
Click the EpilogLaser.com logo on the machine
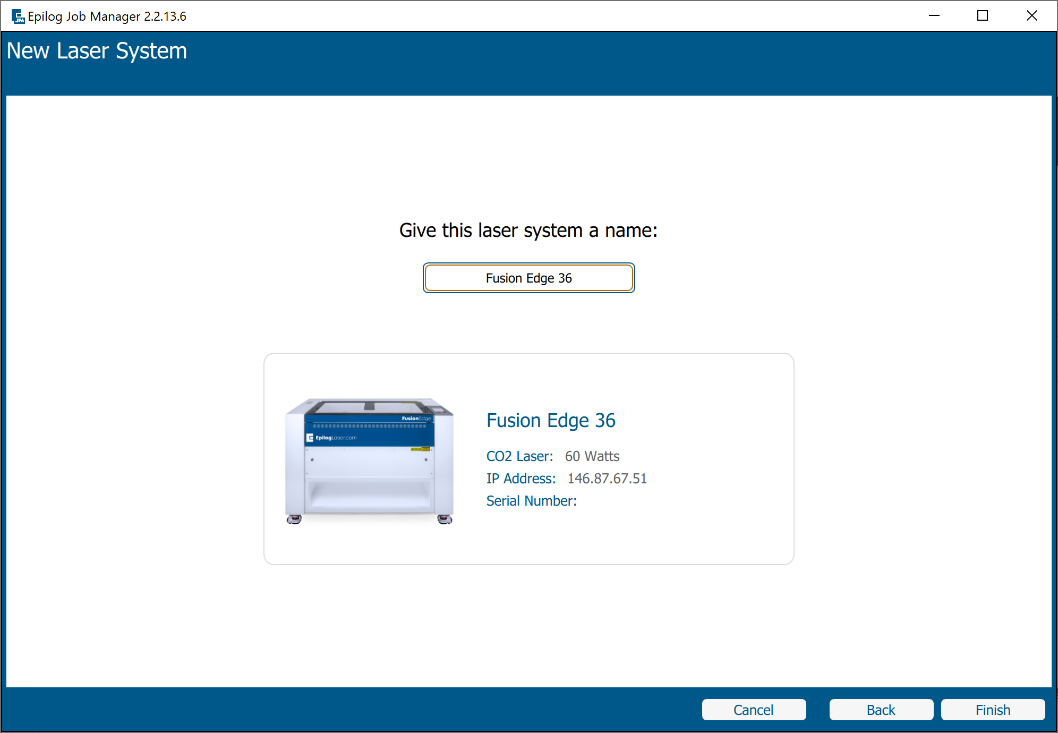[x=331, y=438]
